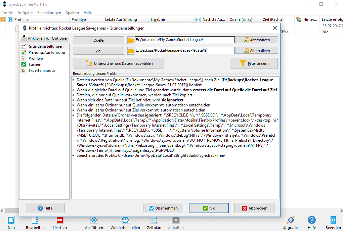
Task: Select Suchen in the sidebar
Action: click(45, 64)
